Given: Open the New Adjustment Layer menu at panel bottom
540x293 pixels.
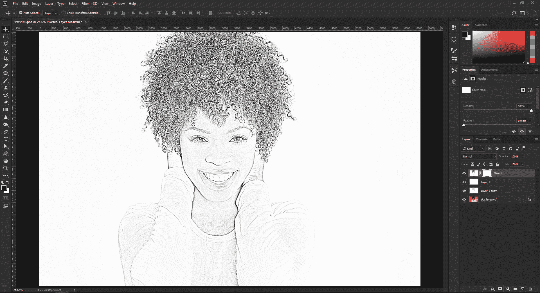Looking at the screenshot, I should [x=508, y=289].
